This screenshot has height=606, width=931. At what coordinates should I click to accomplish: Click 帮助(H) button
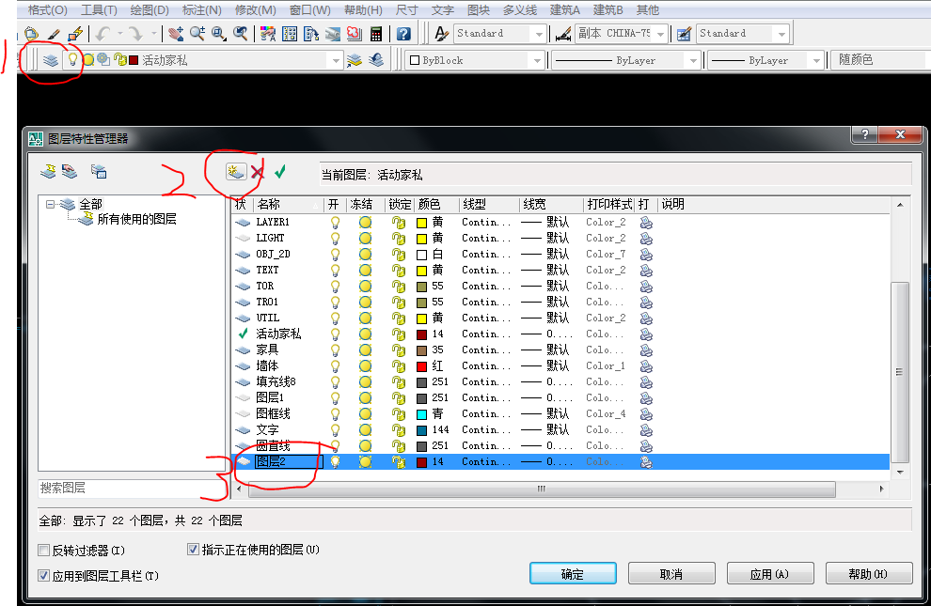tap(869, 574)
